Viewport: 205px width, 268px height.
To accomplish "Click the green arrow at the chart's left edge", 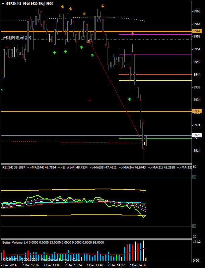I will pos(1,90).
